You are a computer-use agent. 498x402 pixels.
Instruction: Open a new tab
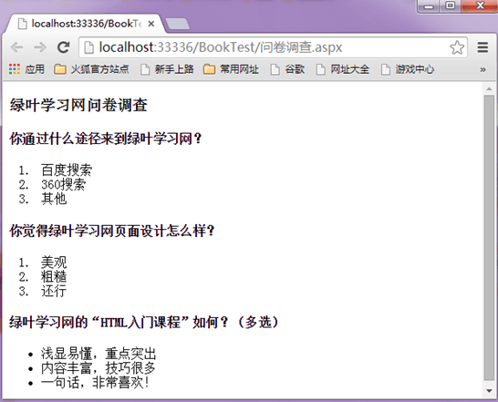click(177, 24)
